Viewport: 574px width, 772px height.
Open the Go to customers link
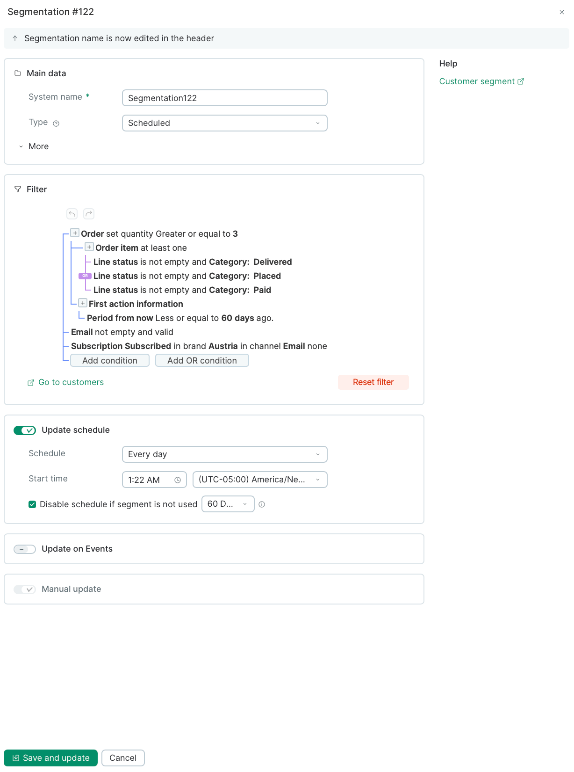[x=66, y=382]
